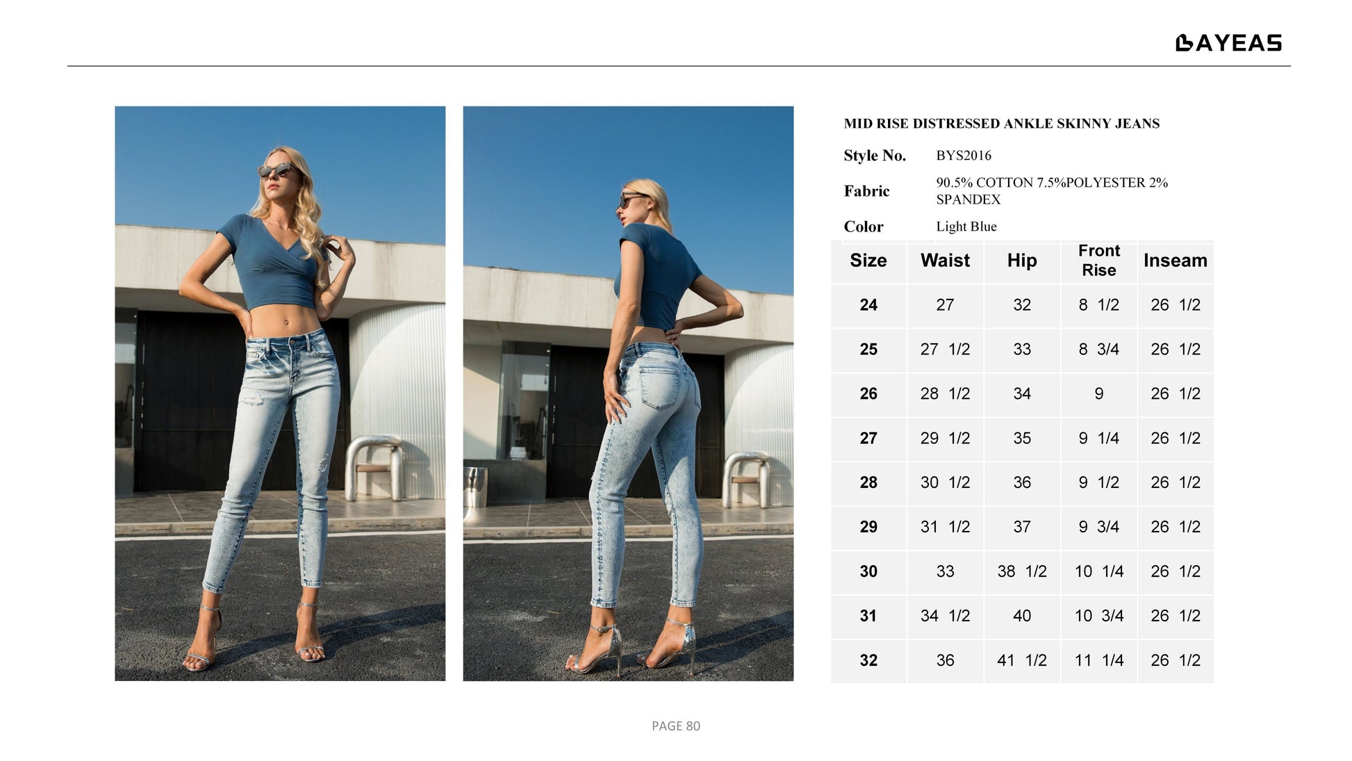Select the size '27' row label

coord(868,439)
